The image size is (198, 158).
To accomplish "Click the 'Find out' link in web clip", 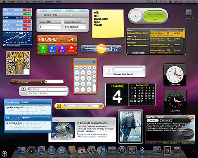I will [90, 131].
